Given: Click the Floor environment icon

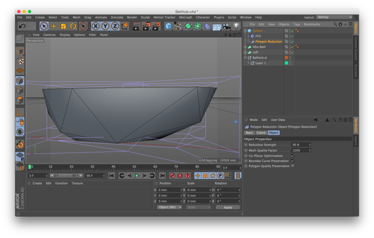Looking at the screenshot, I should point(217,26).
